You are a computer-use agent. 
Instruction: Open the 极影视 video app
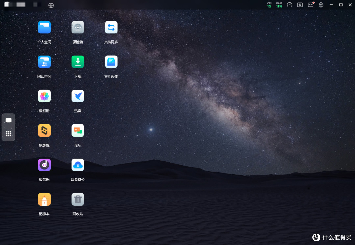(44, 130)
